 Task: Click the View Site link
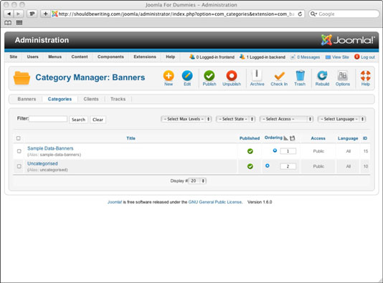(x=337, y=57)
